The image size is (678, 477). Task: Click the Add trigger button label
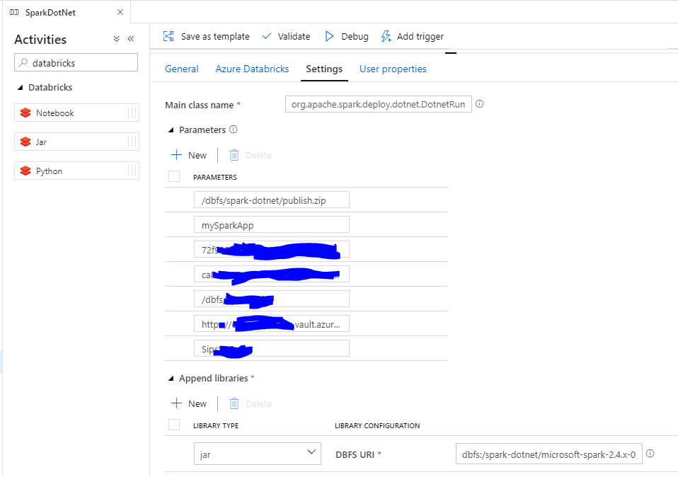click(x=420, y=36)
